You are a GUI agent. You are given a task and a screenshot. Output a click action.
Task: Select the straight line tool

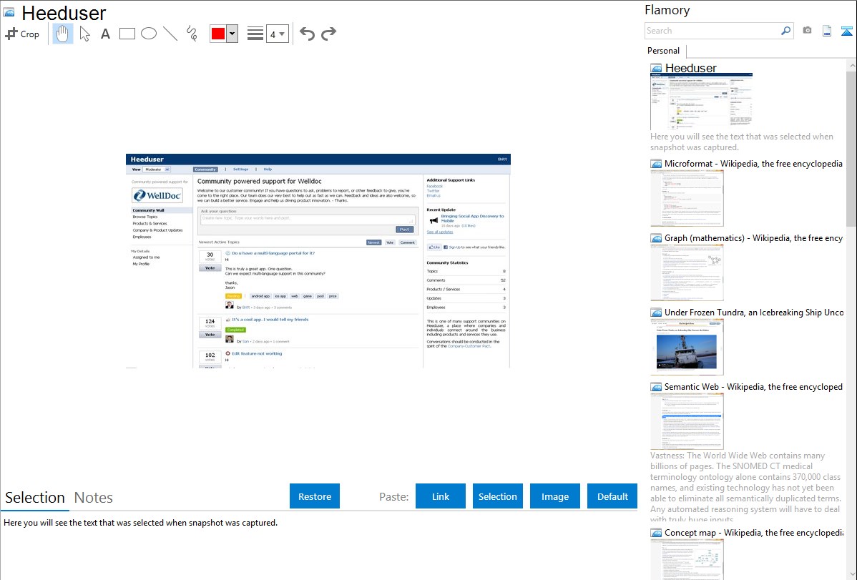pyautogui.click(x=170, y=34)
